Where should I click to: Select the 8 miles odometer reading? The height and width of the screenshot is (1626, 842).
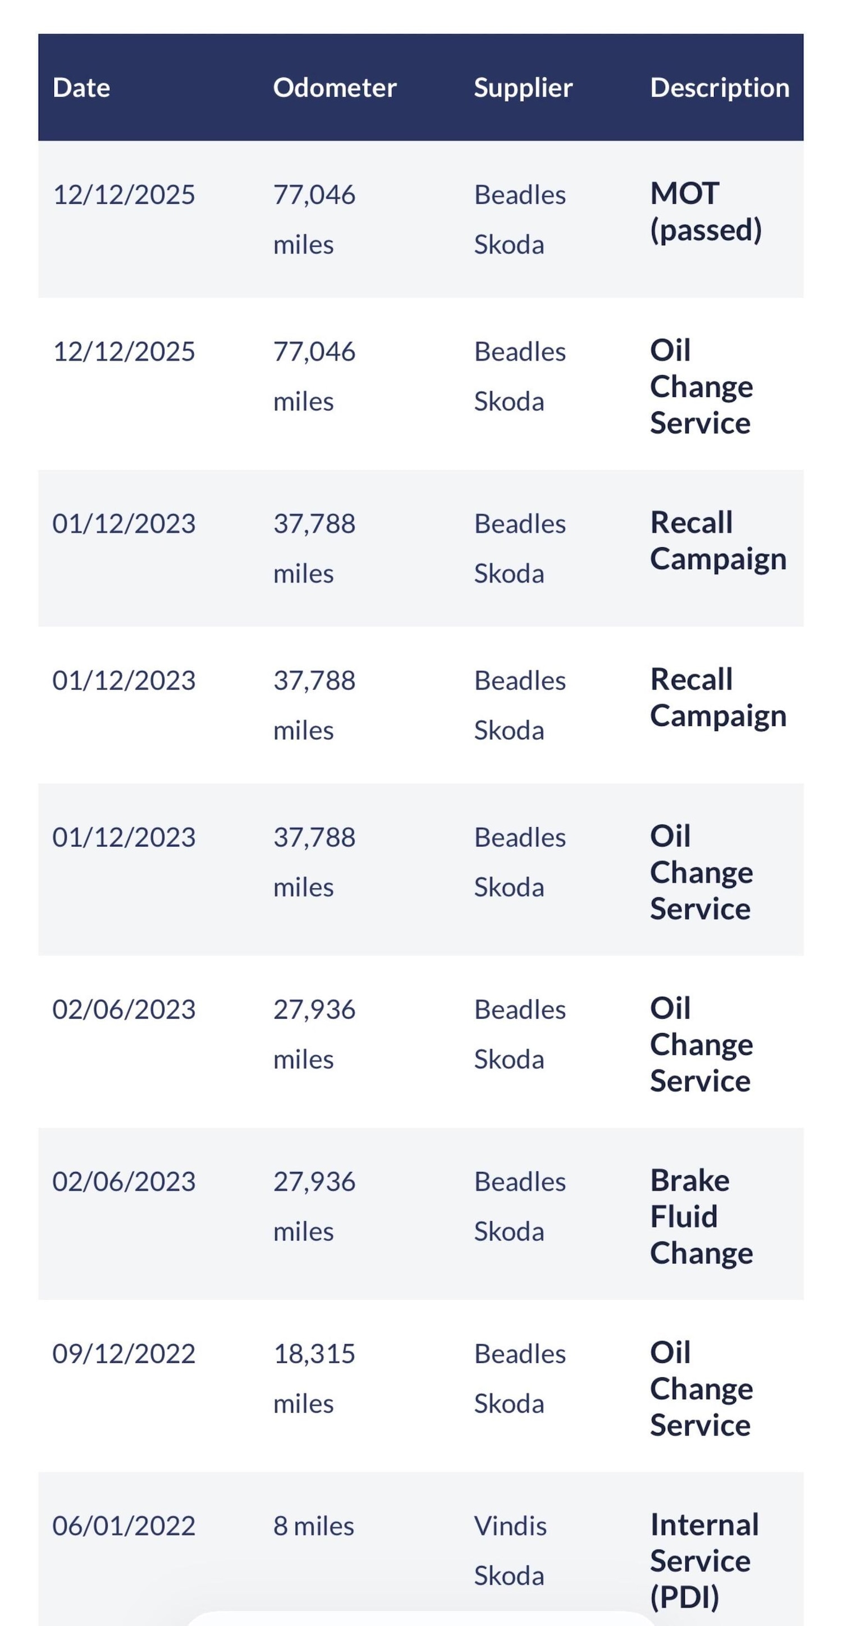(x=314, y=1526)
